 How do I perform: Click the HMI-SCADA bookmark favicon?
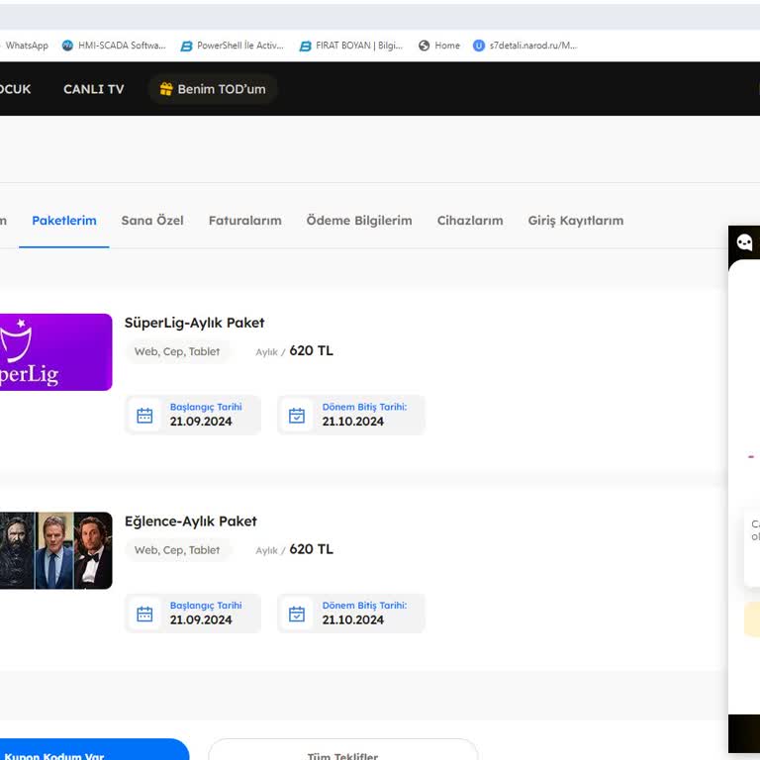click(x=68, y=46)
